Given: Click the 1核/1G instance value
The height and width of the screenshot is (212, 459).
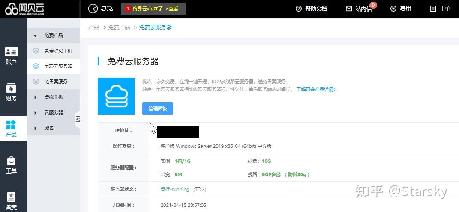Looking at the screenshot, I should (x=183, y=161).
